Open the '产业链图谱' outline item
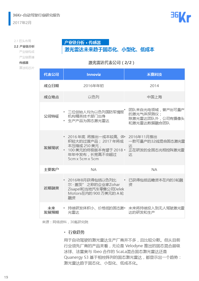 pos(27,57)
